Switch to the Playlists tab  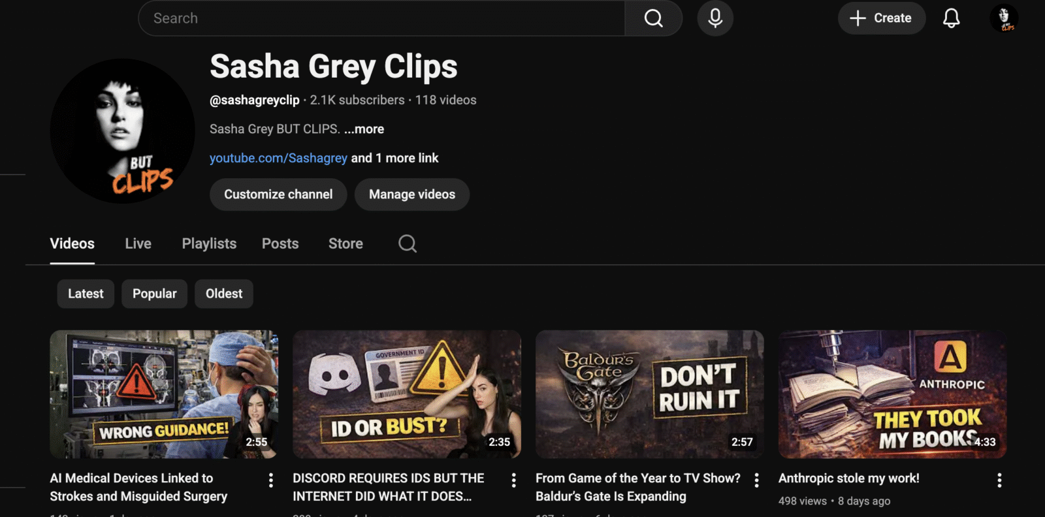[209, 243]
